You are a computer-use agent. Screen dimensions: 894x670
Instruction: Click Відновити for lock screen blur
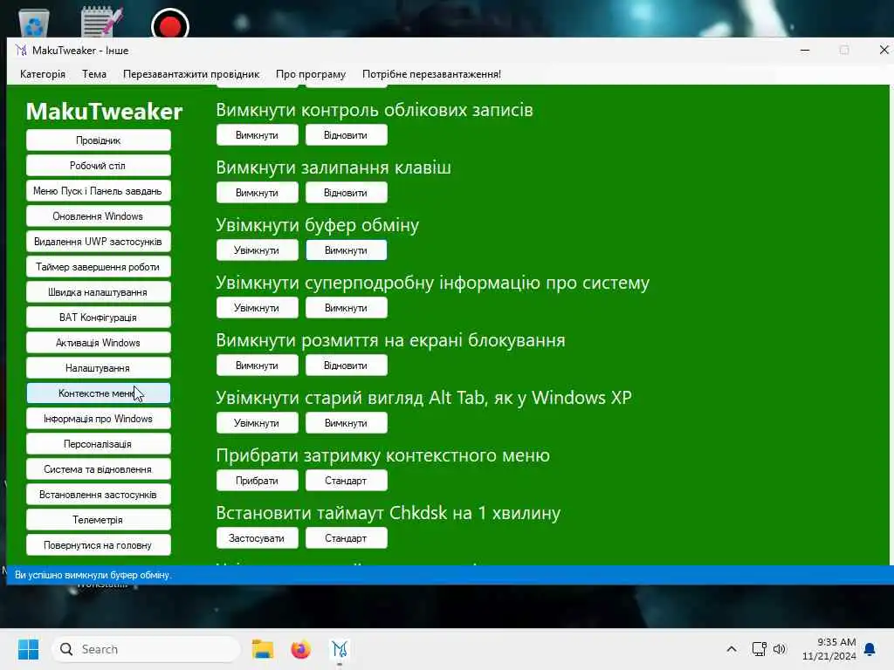click(346, 366)
